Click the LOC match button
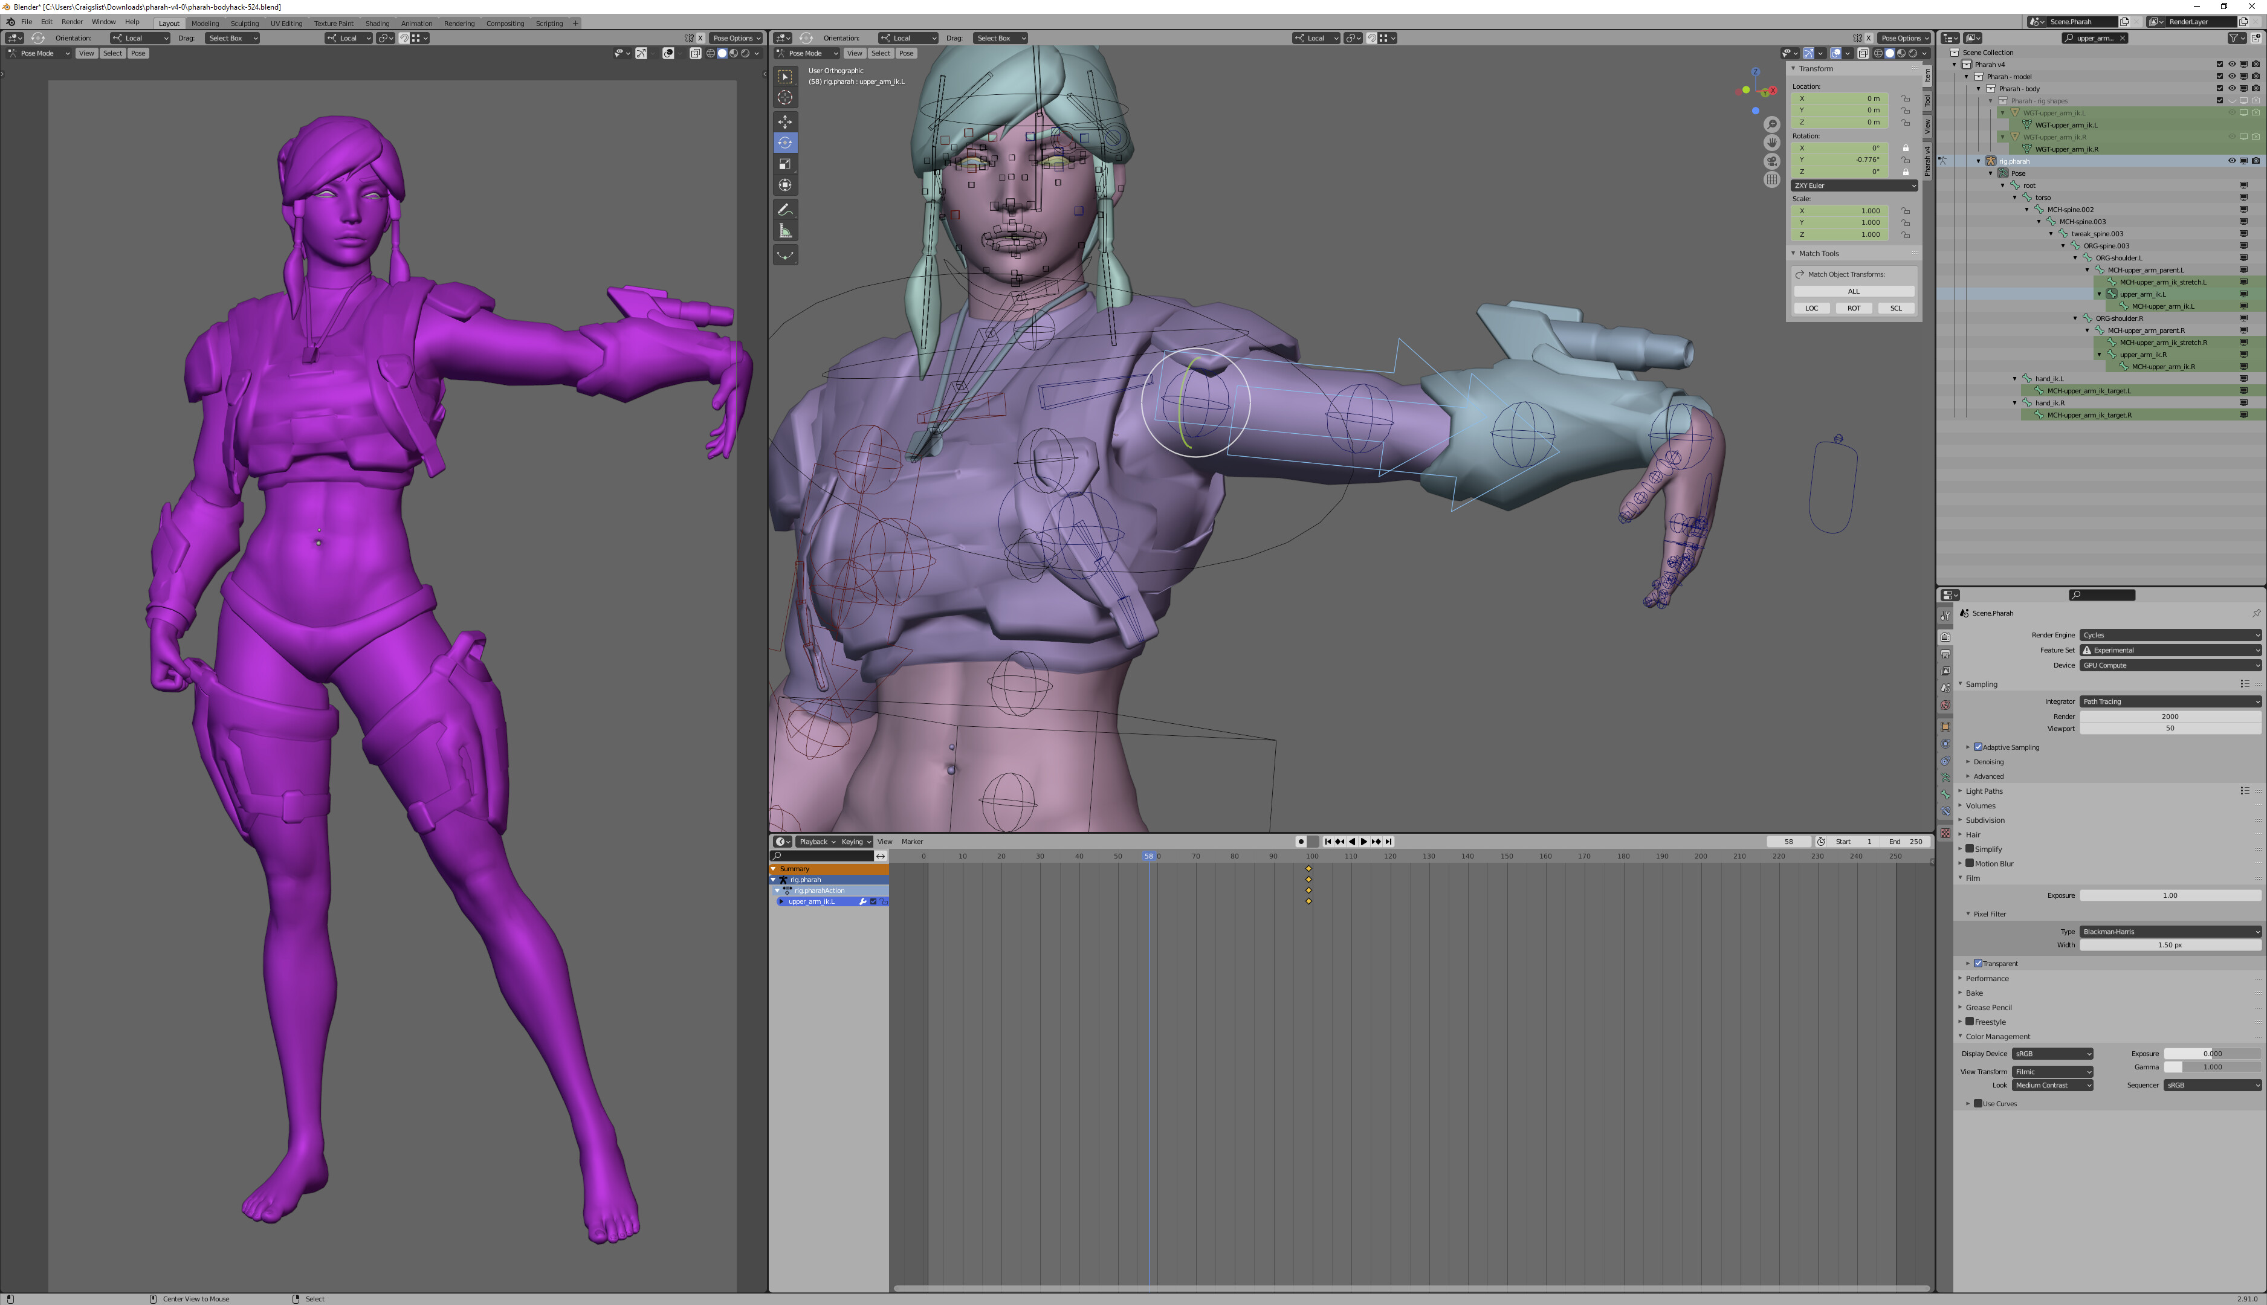This screenshot has width=2267, height=1305. [x=1812, y=308]
